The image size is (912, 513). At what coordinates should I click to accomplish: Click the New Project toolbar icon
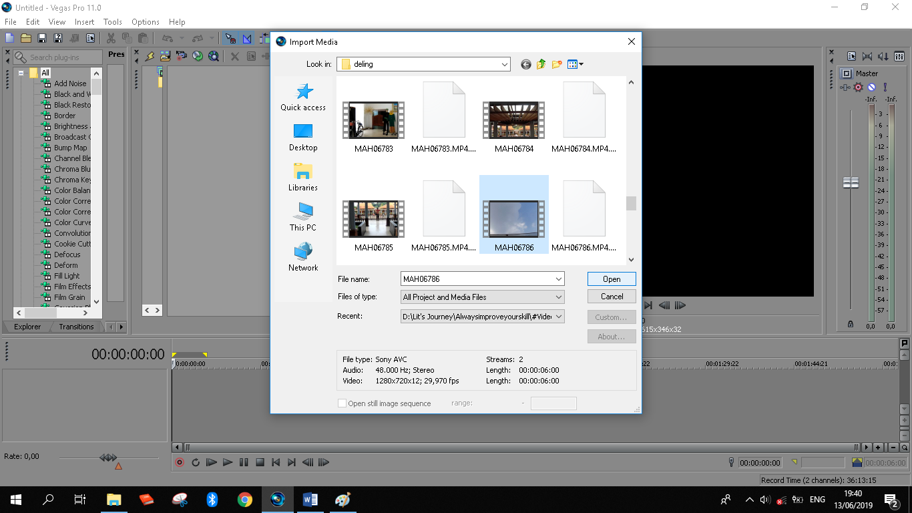9,38
